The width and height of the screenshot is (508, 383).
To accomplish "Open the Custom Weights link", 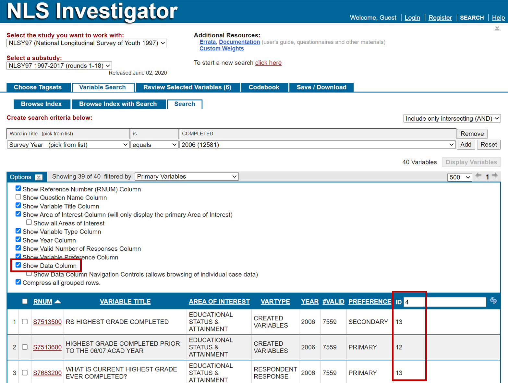I will 222,49.
